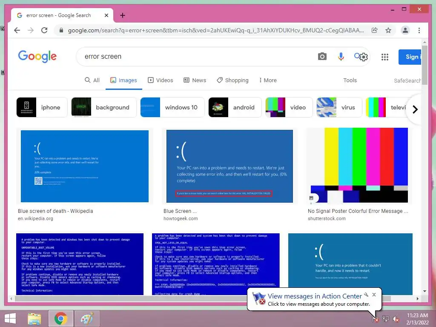This screenshot has height=327, width=436.
Task: Open Paint from the taskbar
Action: (87, 318)
